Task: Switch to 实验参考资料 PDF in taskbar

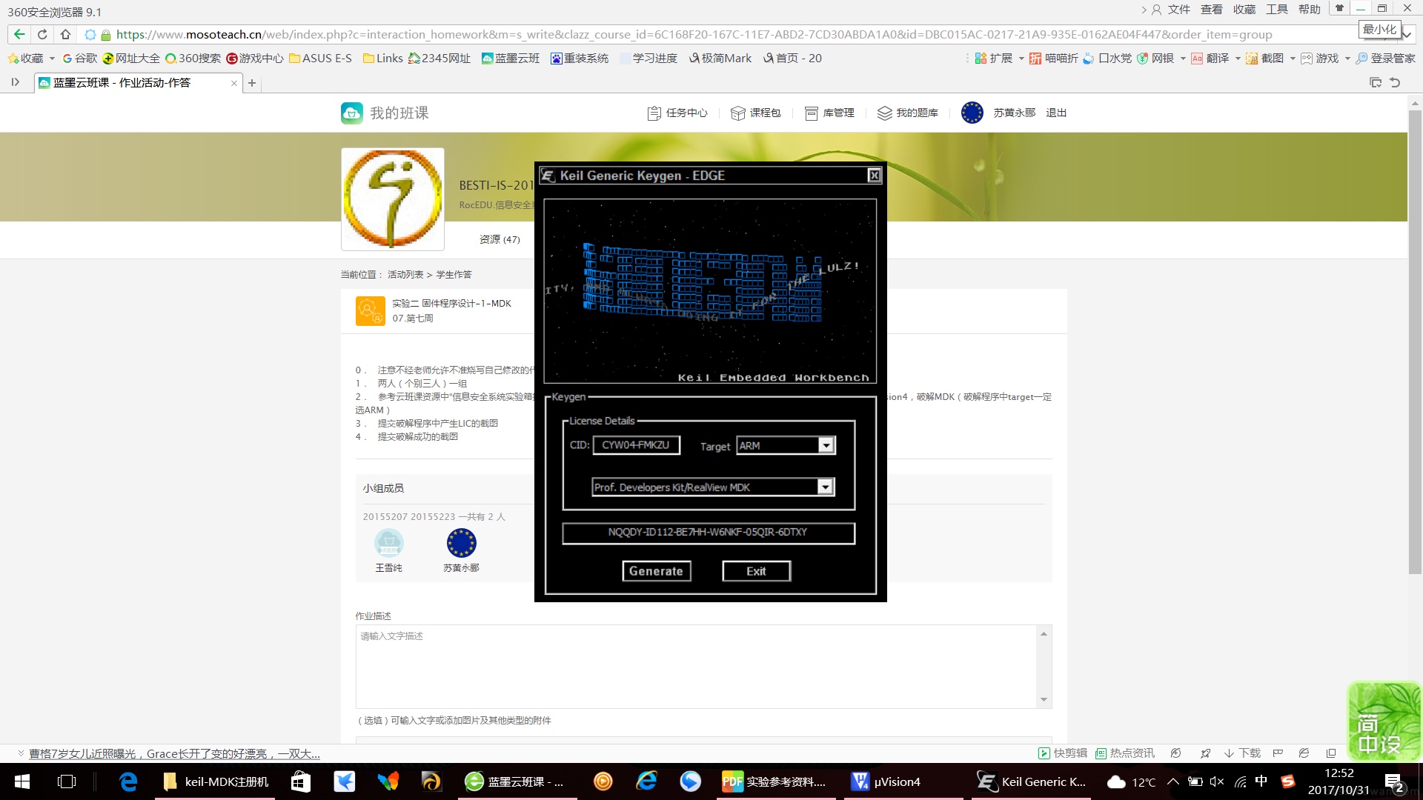Action: [776, 781]
